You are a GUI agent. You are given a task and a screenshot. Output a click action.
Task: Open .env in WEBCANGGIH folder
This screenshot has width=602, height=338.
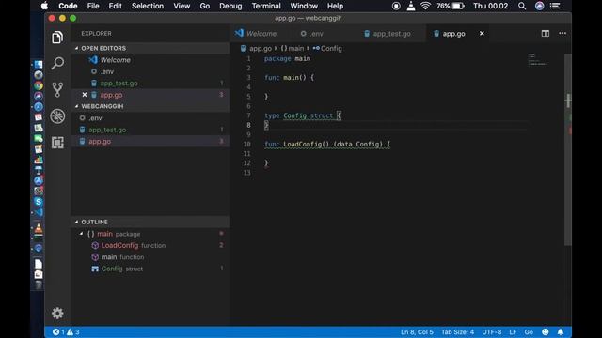point(150,118)
